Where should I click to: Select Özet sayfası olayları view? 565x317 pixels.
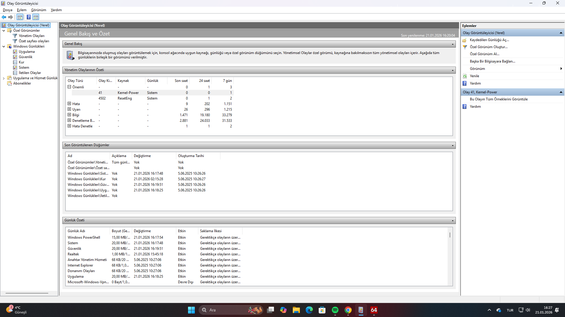pos(34,41)
